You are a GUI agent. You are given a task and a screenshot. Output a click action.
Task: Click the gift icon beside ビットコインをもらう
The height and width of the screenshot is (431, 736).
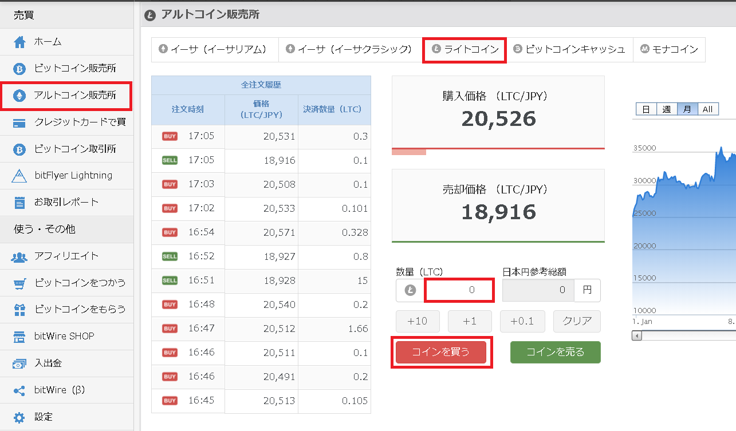click(x=19, y=310)
